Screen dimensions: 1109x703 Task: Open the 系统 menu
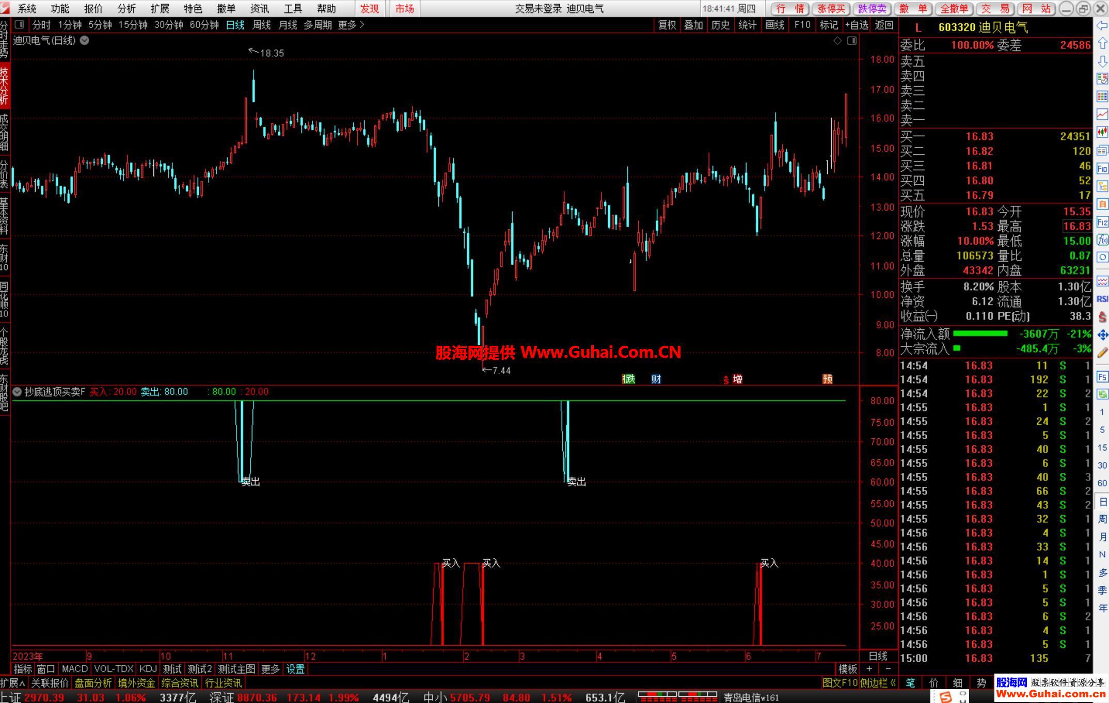27,9
